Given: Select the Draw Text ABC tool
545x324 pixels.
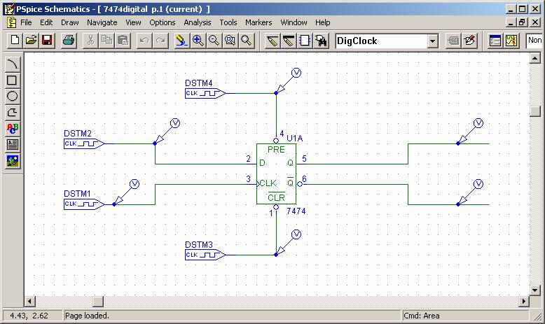Looking at the screenshot, I should (x=13, y=129).
